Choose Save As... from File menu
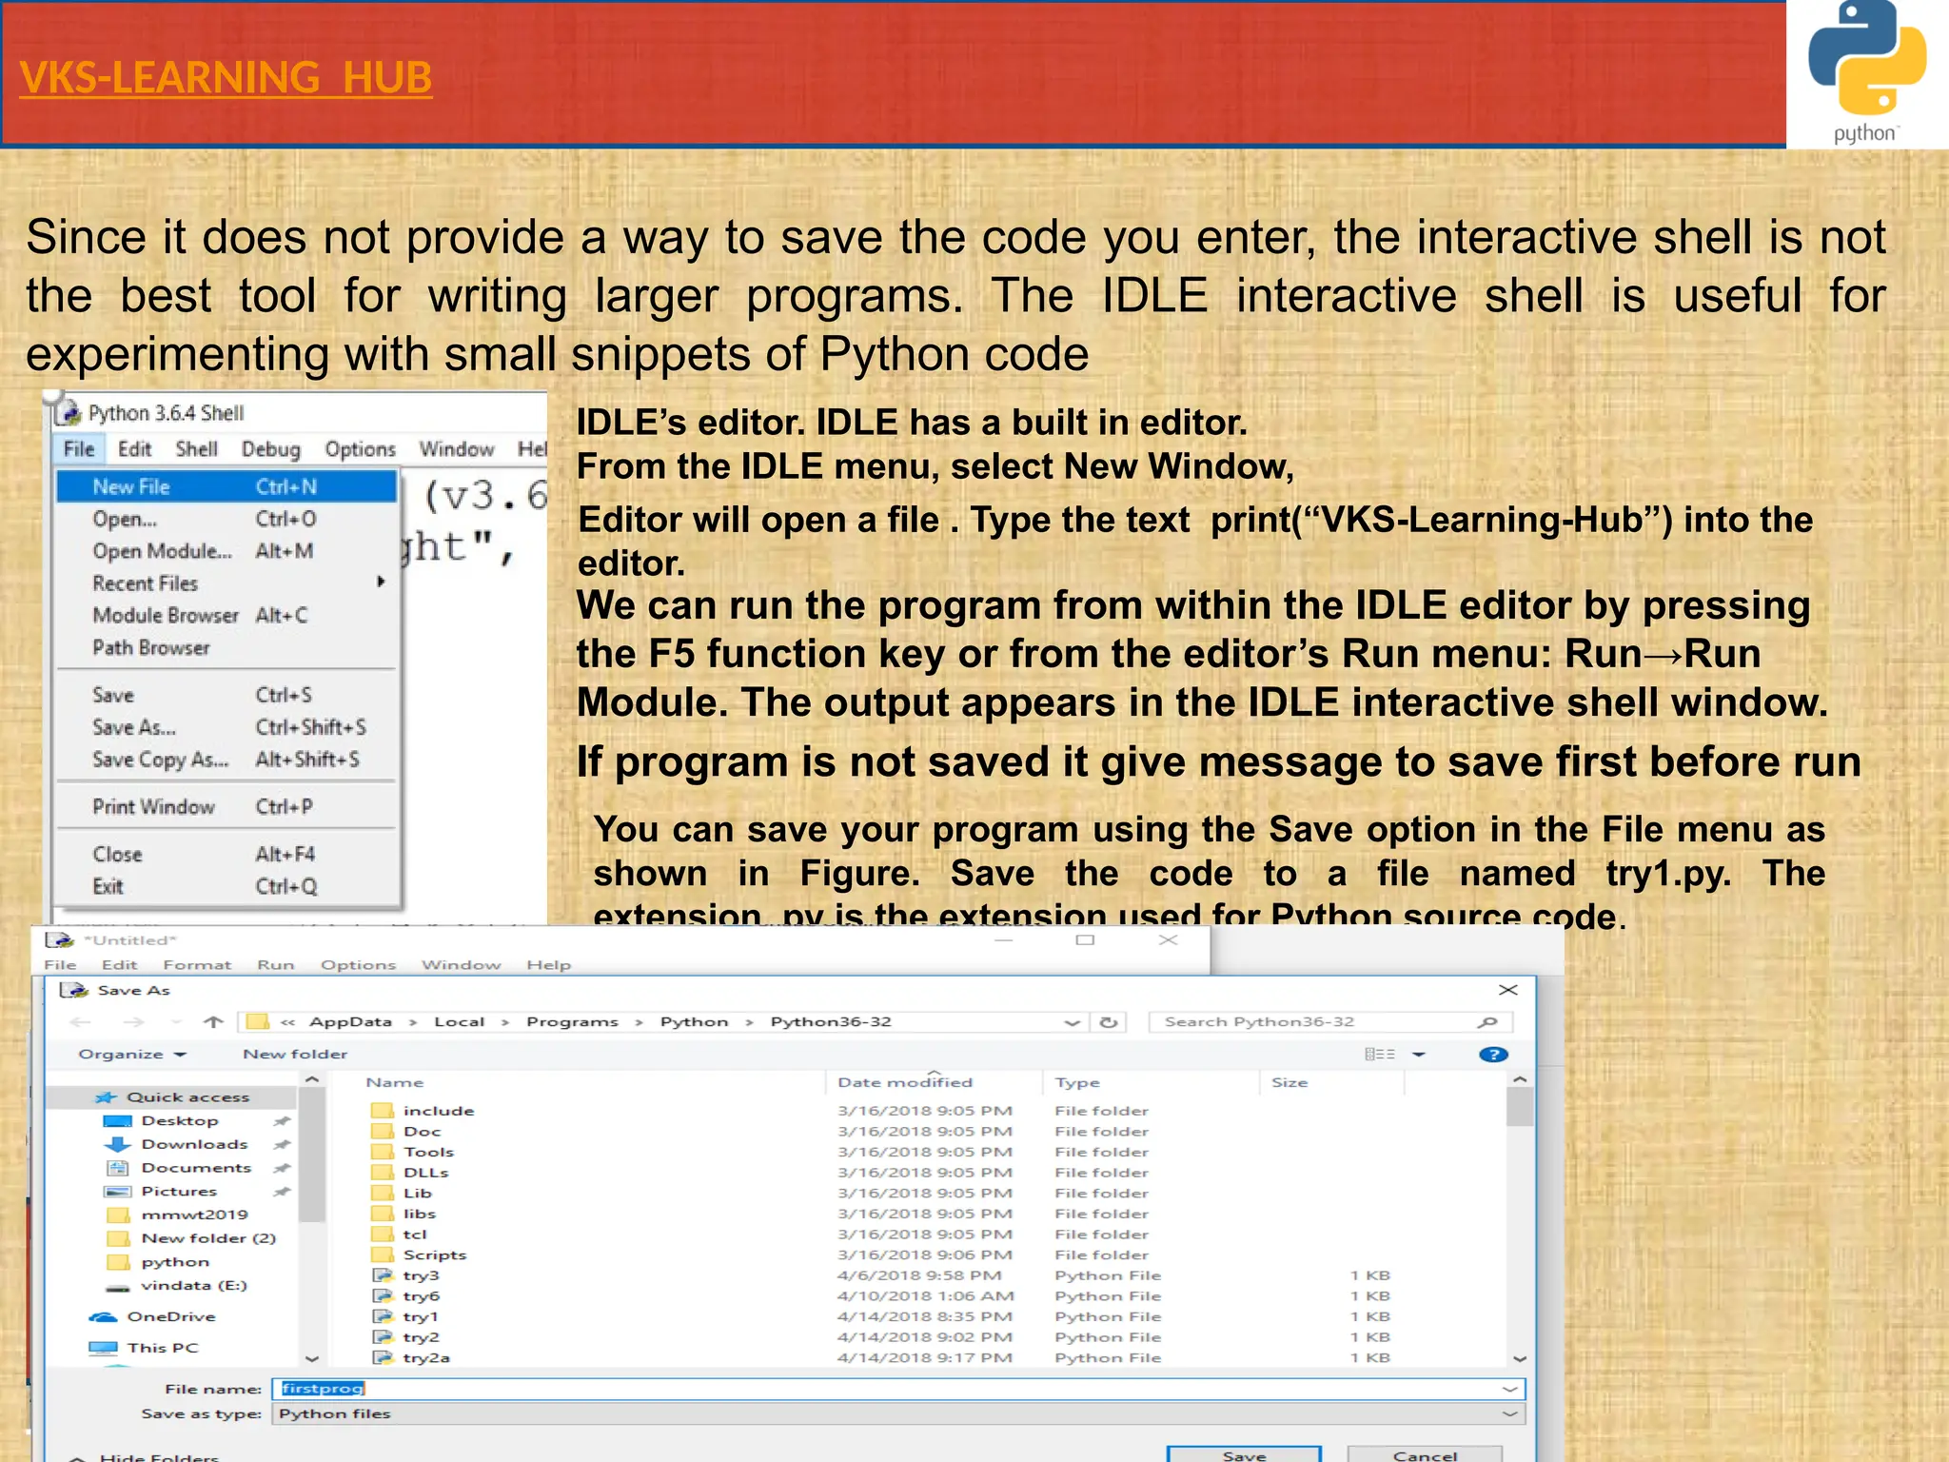The width and height of the screenshot is (1949, 1462). 226,727
